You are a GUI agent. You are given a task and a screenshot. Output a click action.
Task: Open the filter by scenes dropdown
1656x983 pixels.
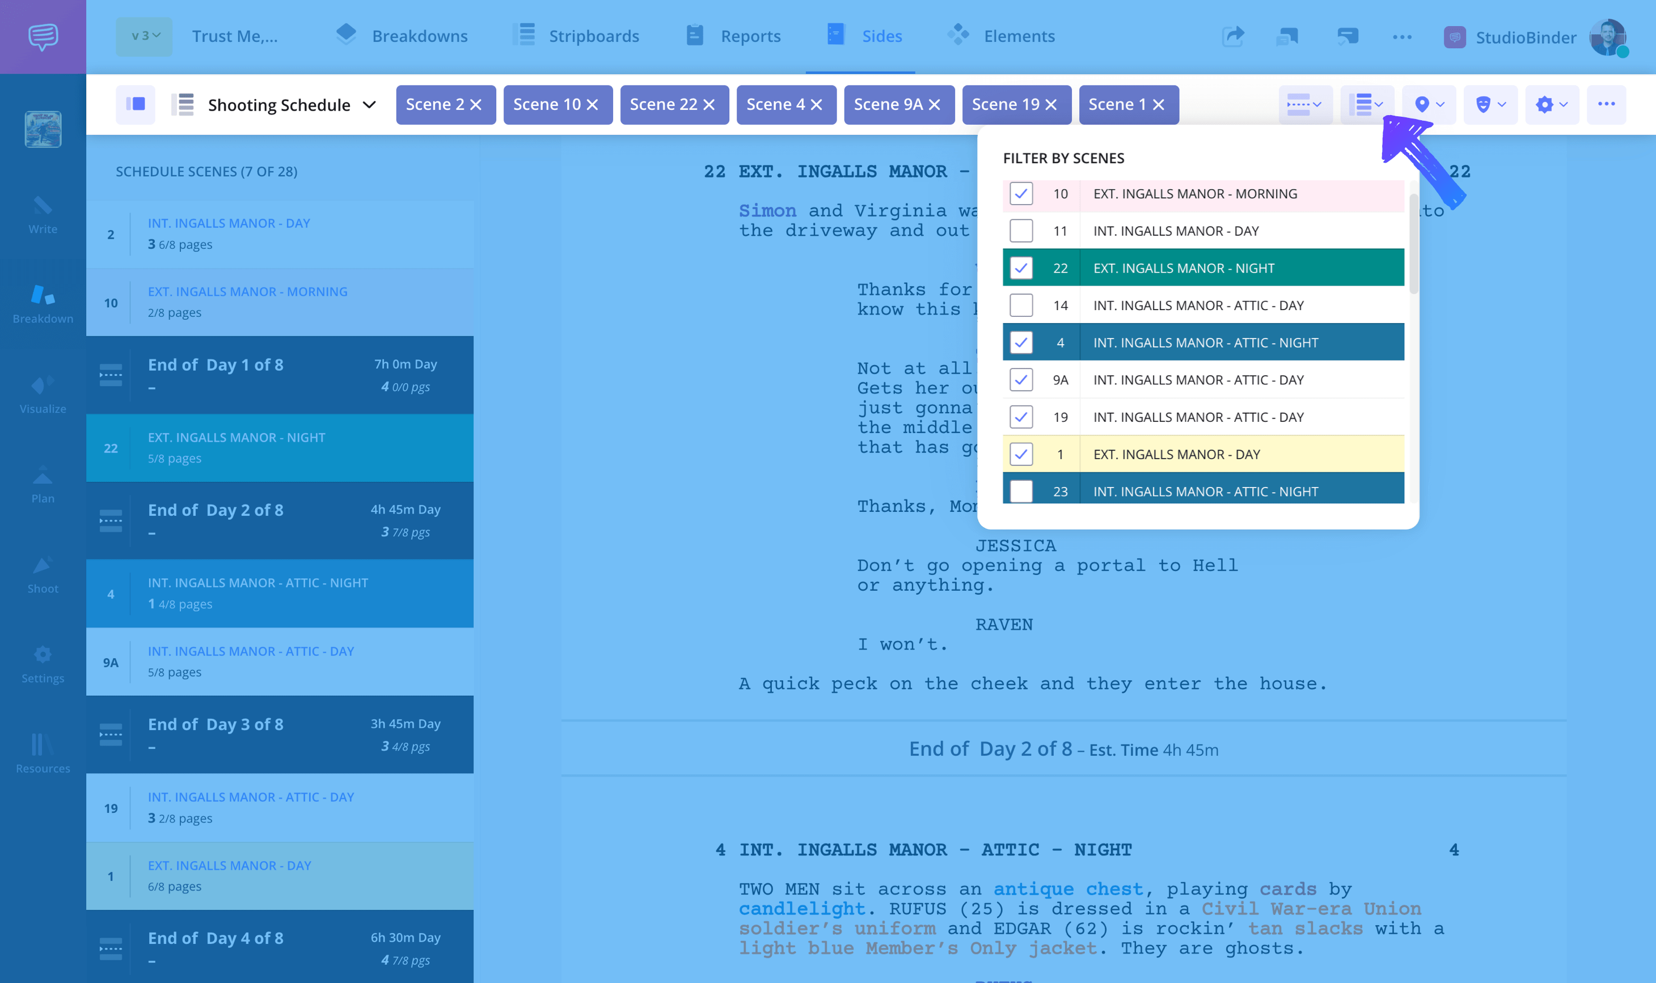click(1366, 104)
